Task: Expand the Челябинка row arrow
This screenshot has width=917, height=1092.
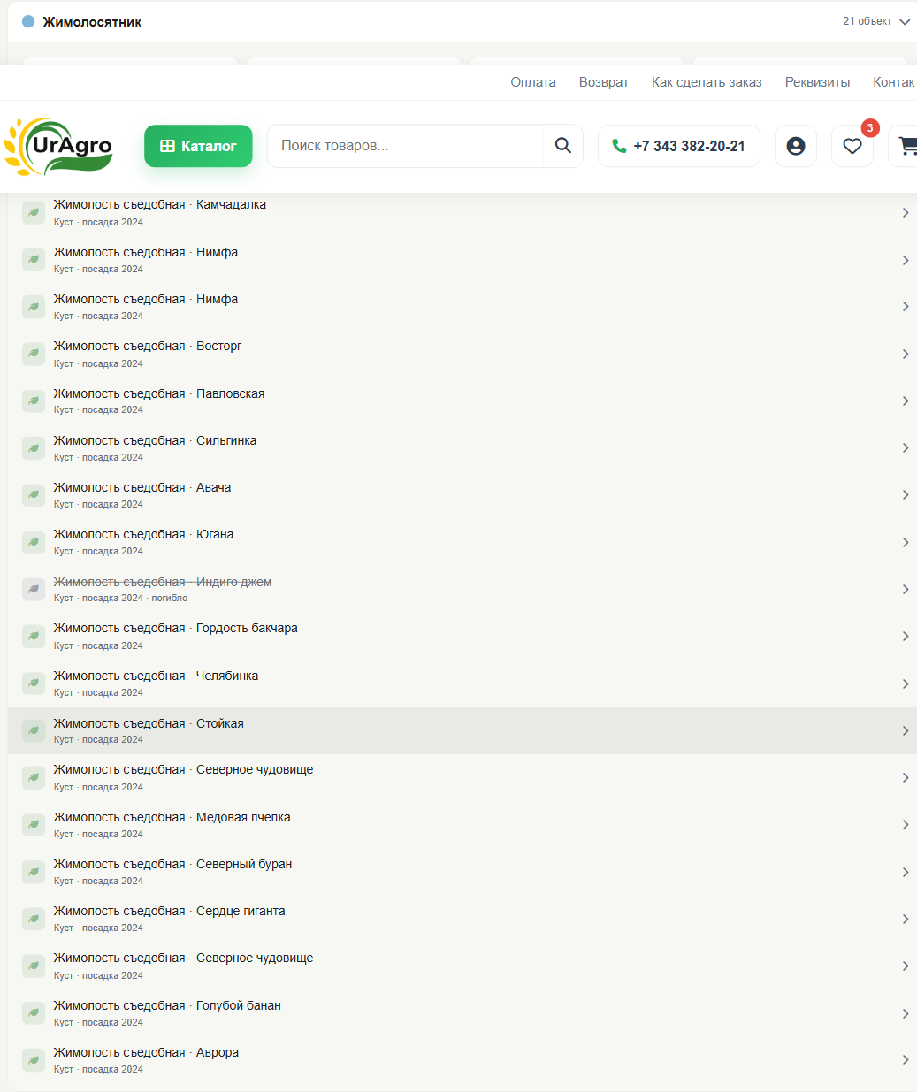Action: pos(906,683)
